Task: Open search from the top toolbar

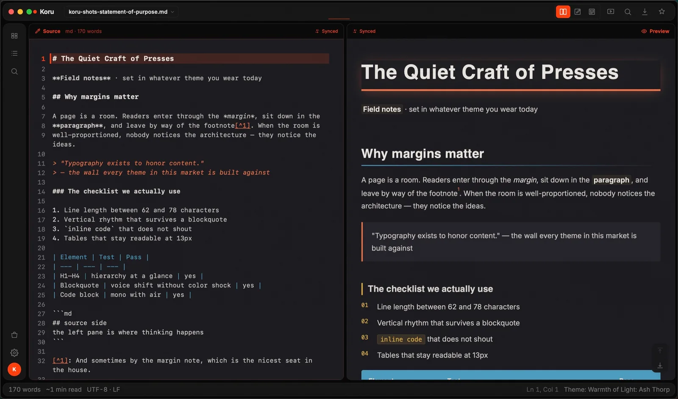Action: (x=628, y=12)
